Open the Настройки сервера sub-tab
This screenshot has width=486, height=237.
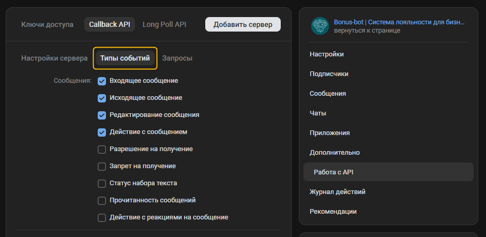coord(54,58)
